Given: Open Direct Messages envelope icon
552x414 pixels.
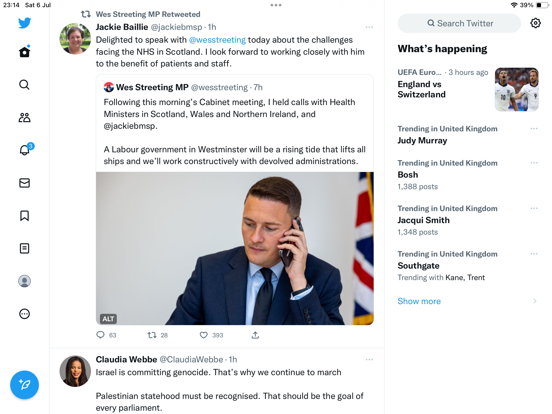Looking at the screenshot, I should (x=25, y=183).
